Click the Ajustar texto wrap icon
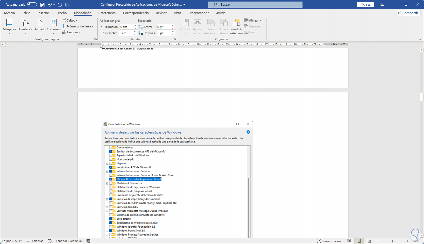 pyautogui.click(x=197, y=23)
